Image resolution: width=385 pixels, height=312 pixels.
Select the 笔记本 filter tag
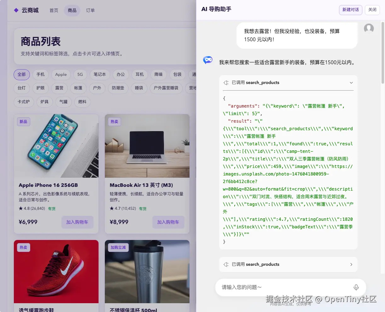pos(100,75)
